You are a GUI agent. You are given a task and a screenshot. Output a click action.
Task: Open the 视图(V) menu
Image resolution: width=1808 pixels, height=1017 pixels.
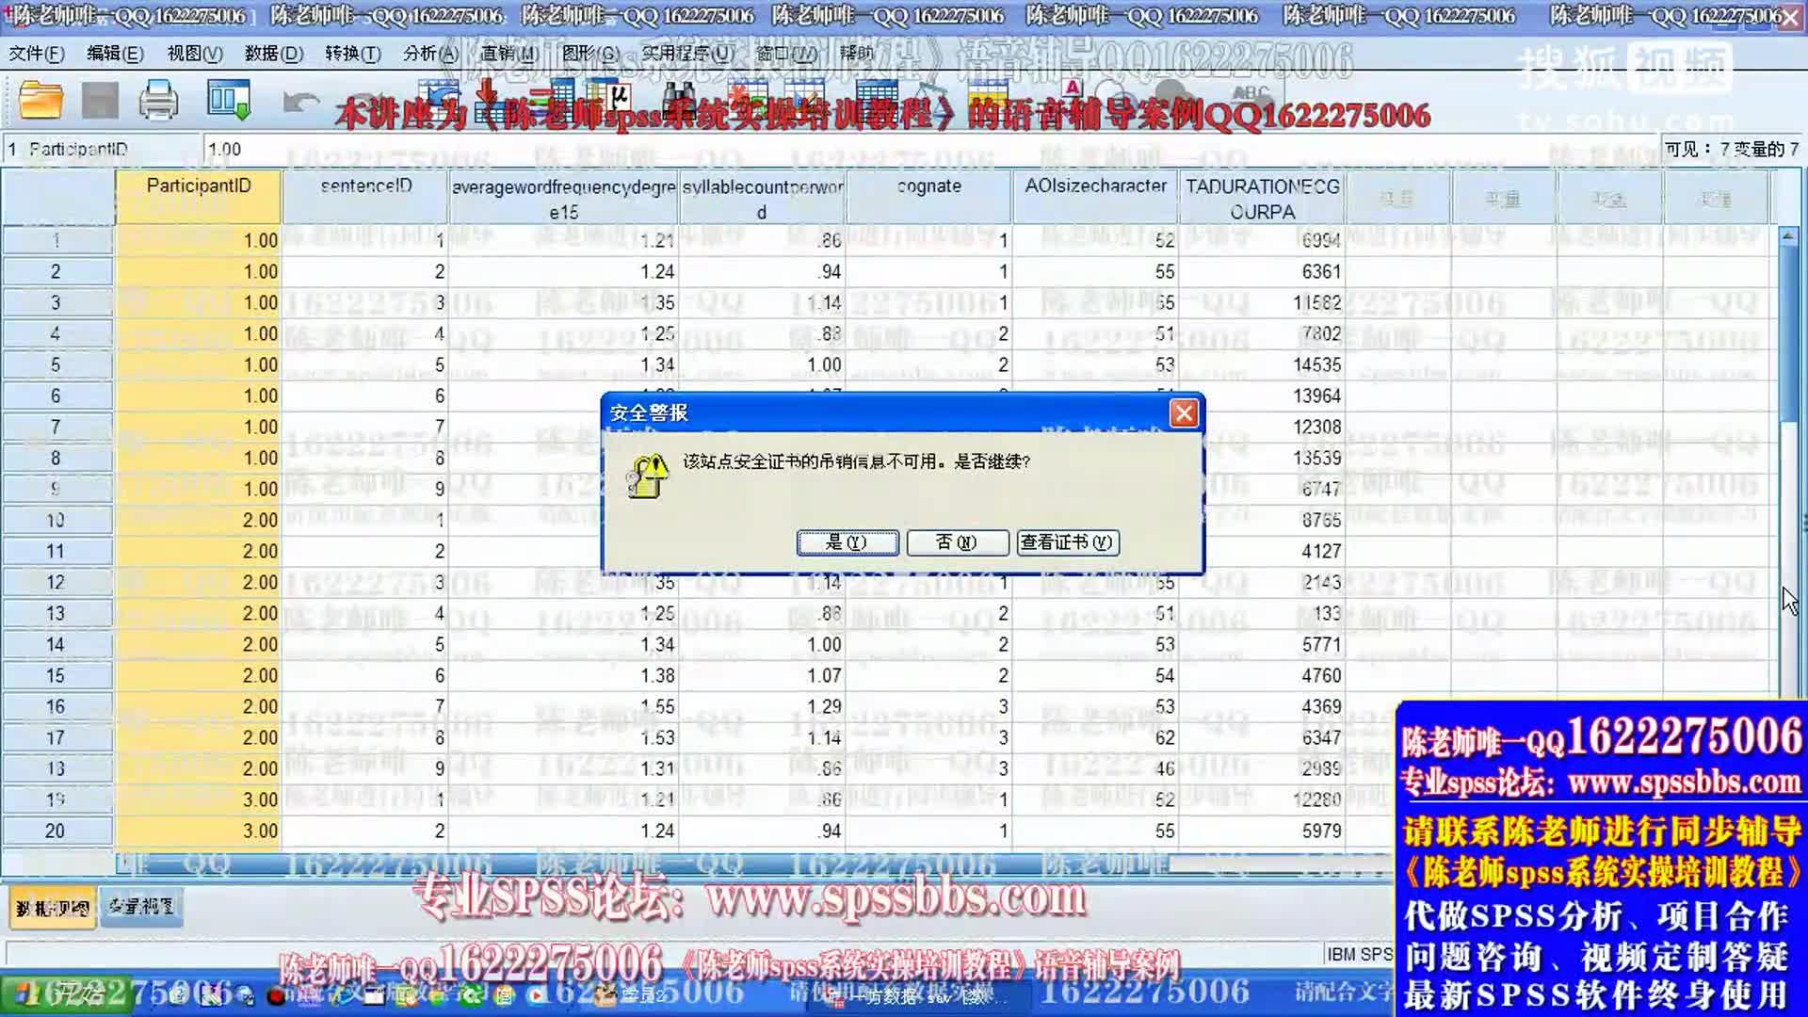tap(195, 54)
